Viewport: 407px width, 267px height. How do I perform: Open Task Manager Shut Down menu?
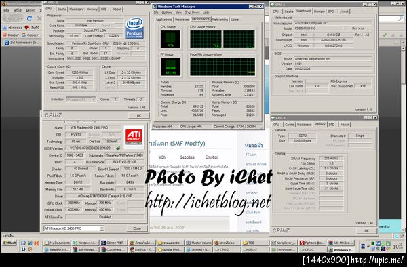tap(193, 12)
